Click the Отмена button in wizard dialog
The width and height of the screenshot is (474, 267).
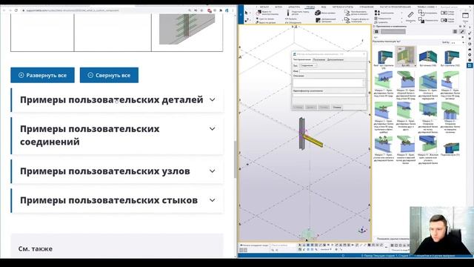[x=337, y=107]
